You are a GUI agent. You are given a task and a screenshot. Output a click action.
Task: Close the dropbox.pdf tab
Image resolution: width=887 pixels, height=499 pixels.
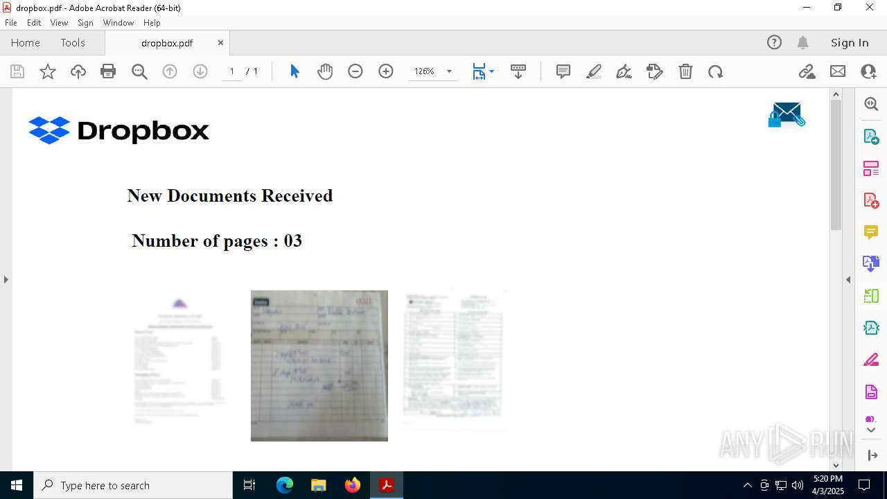coord(220,43)
